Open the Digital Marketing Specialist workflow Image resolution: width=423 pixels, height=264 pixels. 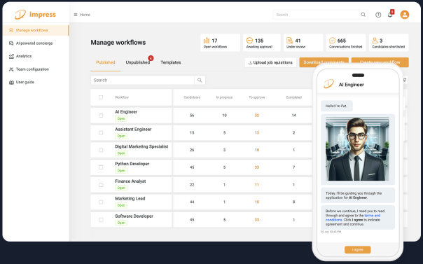tap(141, 146)
